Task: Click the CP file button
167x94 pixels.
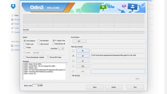Action: click(x=83, y=61)
